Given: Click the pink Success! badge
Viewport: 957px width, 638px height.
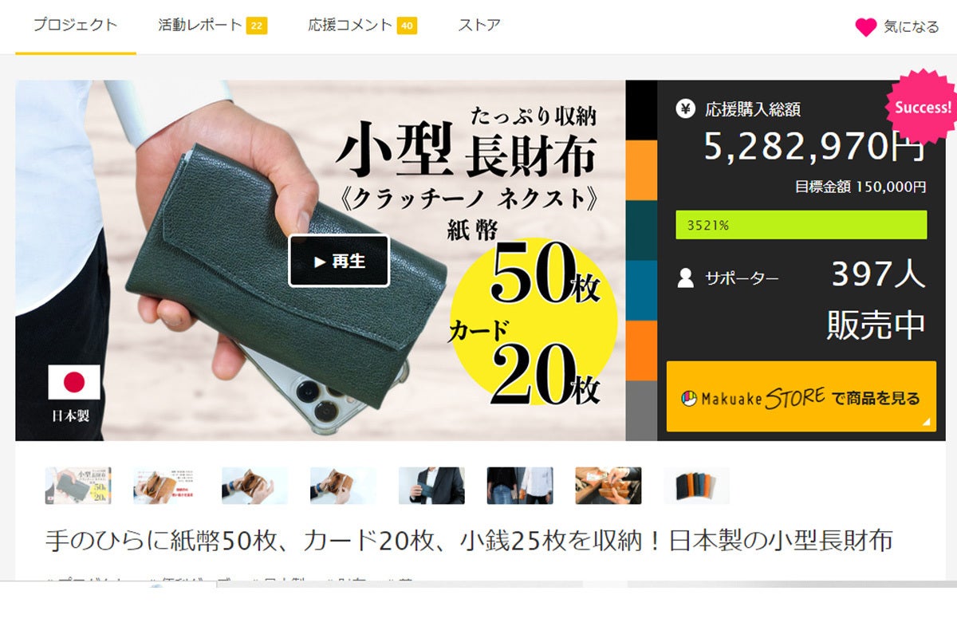Looking at the screenshot, I should click(923, 107).
